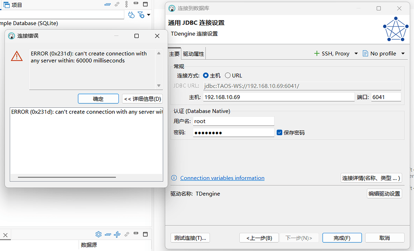Close the bottom panel tab

coord(5,235)
